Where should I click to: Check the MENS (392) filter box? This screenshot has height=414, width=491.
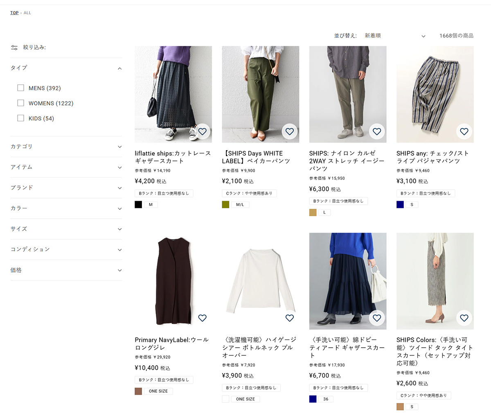(21, 88)
